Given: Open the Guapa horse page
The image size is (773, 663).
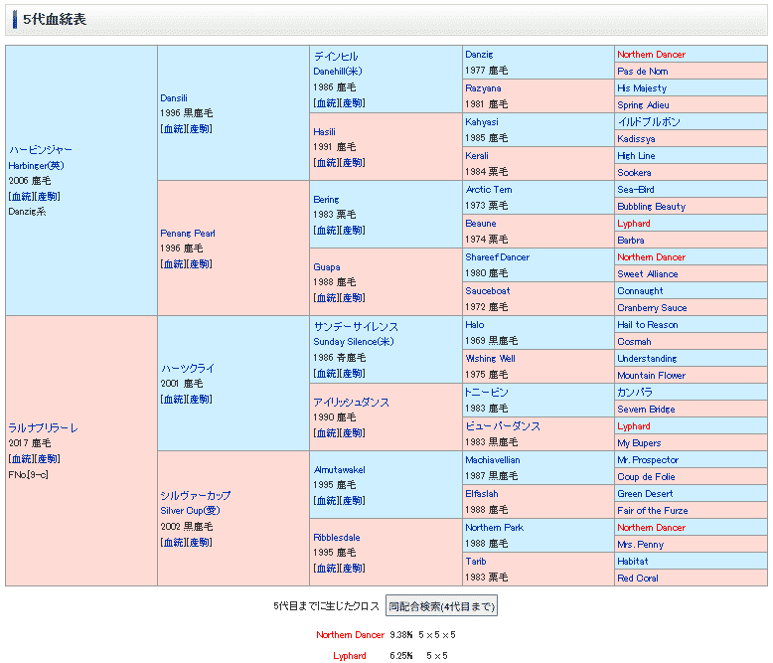Looking at the screenshot, I should pyautogui.click(x=327, y=266).
